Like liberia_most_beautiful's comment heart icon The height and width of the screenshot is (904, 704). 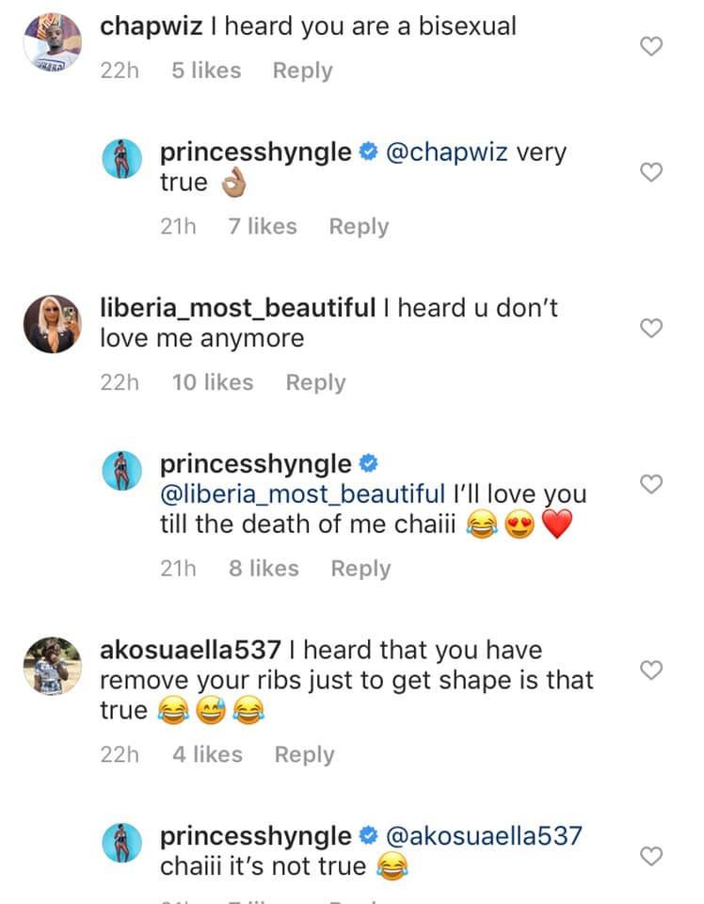[x=652, y=328]
